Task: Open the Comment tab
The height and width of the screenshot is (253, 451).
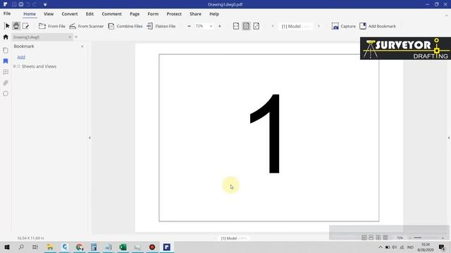Action: pyautogui.click(x=111, y=14)
